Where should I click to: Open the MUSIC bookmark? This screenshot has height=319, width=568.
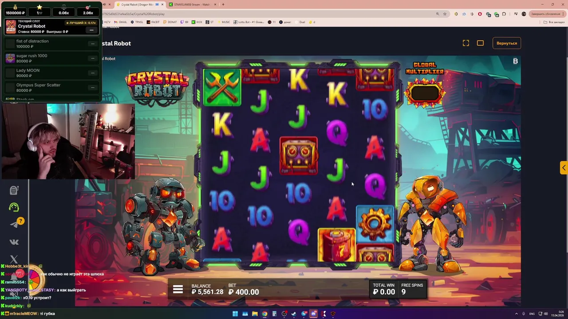pos(224,22)
